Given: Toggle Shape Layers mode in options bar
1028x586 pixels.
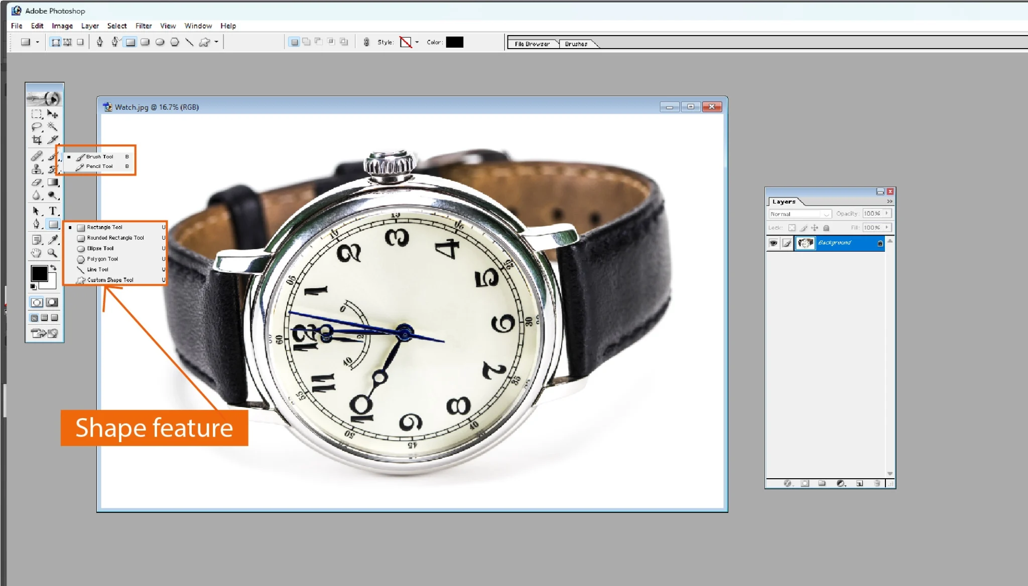Looking at the screenshot, I should (x=56, y=42).
